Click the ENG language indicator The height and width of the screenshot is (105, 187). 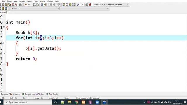click(x=170, y=102)
